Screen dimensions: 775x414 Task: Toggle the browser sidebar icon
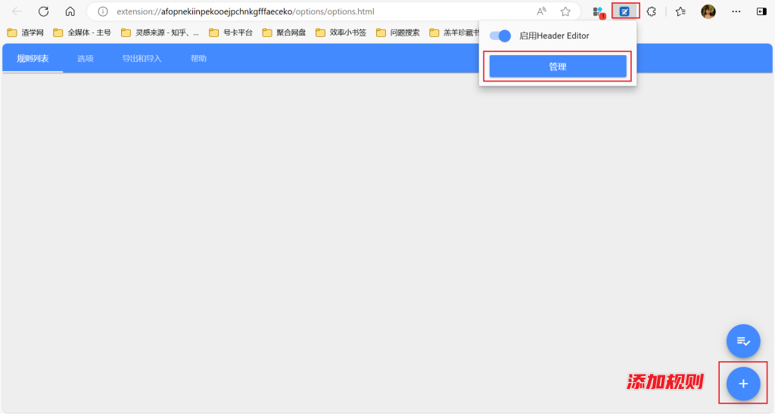point(761,11)
